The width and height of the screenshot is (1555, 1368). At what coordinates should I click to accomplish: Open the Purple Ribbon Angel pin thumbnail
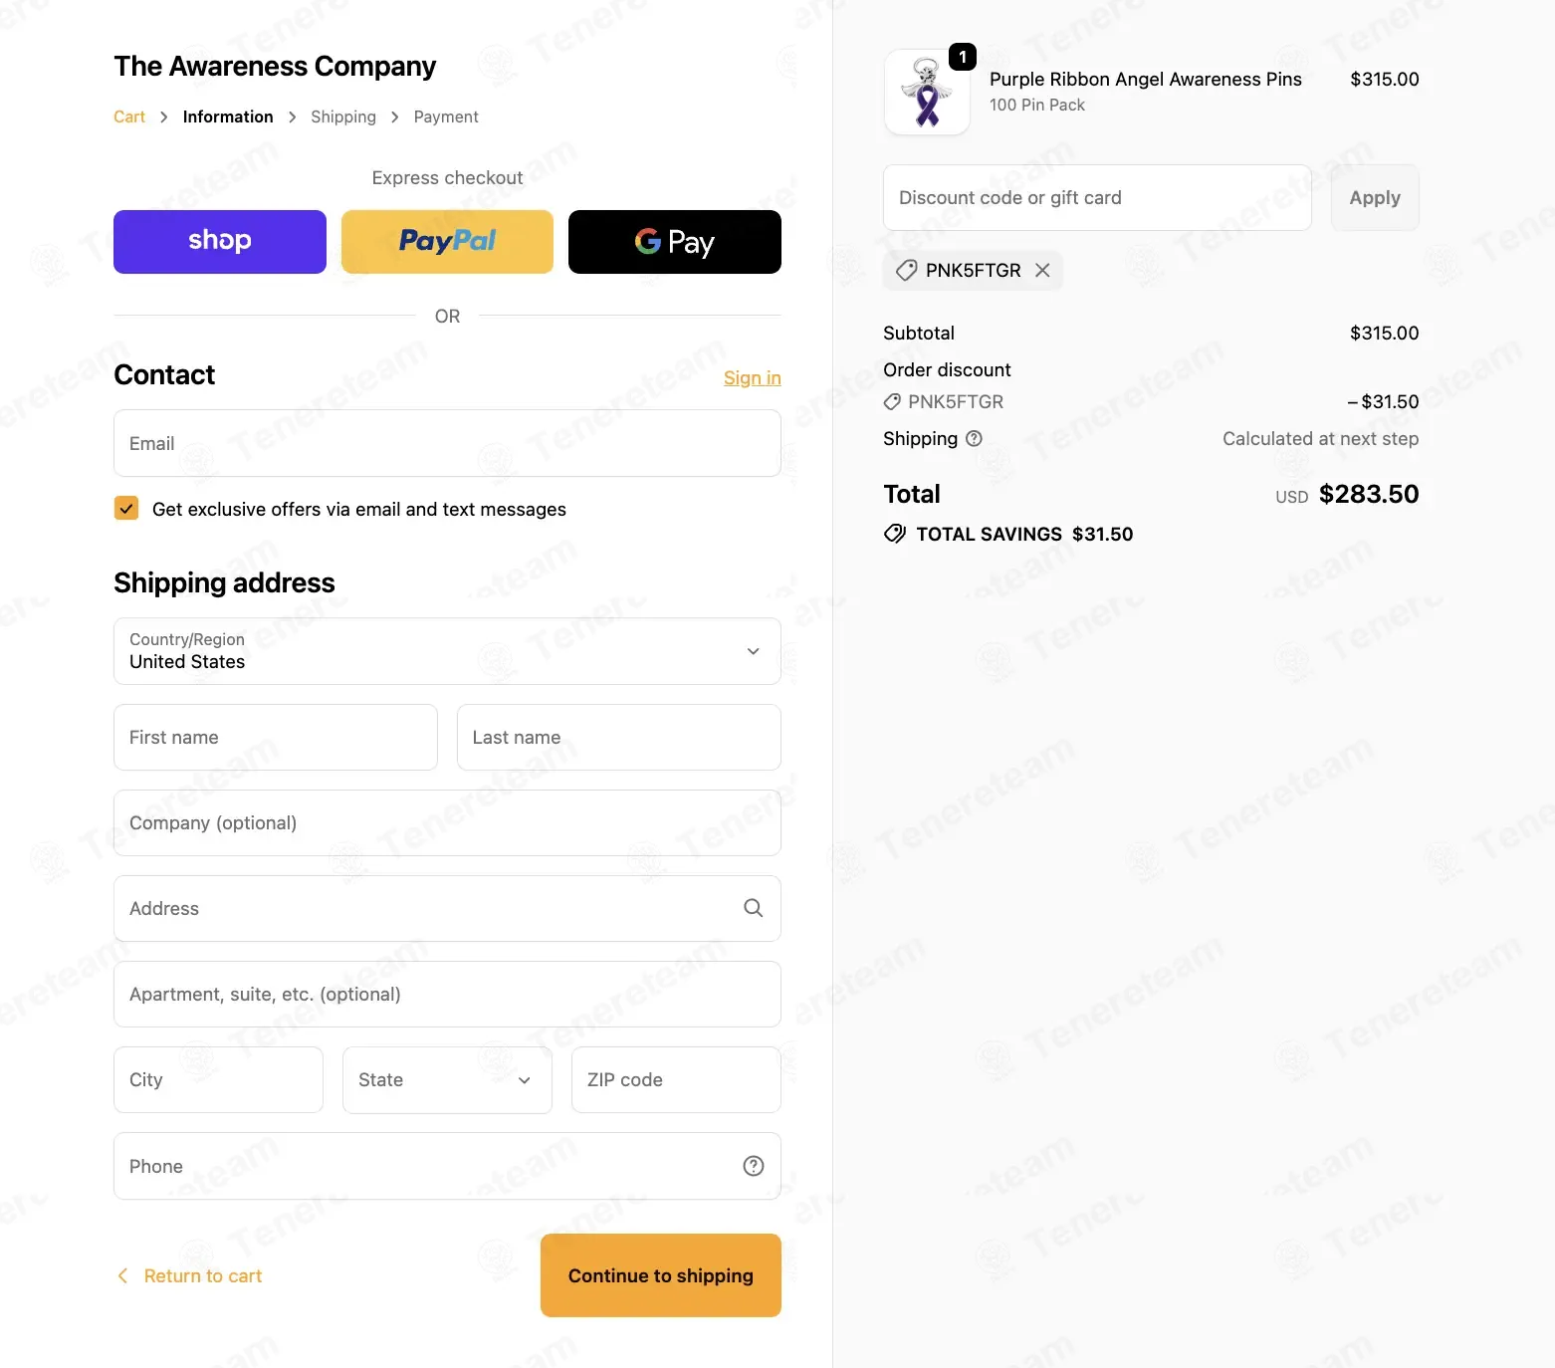927,93
